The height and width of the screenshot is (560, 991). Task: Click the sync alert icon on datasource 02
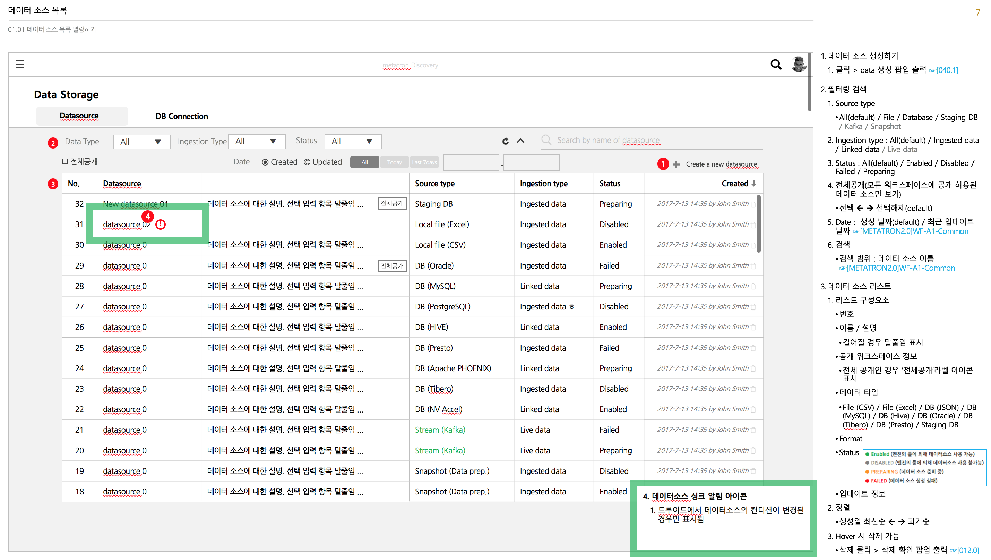[x=161, y=224]
